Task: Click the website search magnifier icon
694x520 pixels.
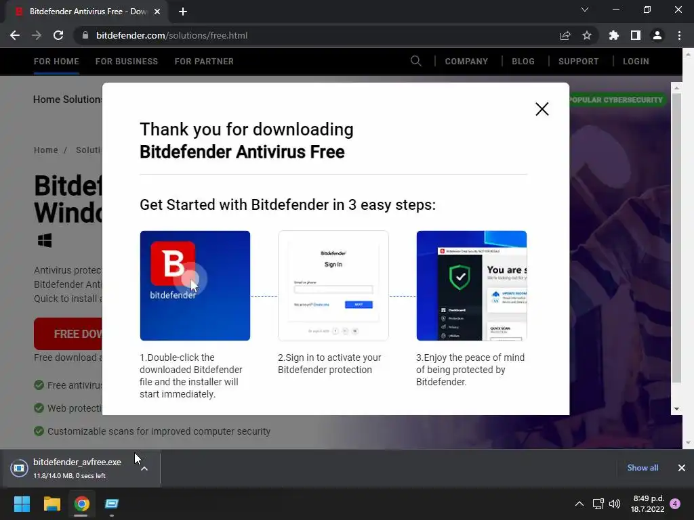Action: 415,61
